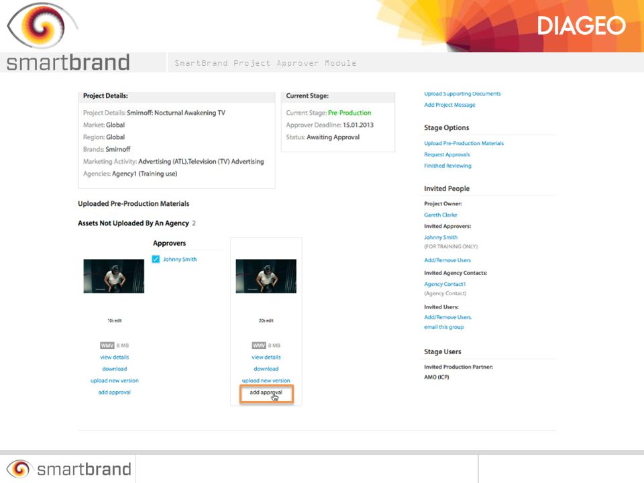Click the '20s edit' caption

(x=266, y=321)
